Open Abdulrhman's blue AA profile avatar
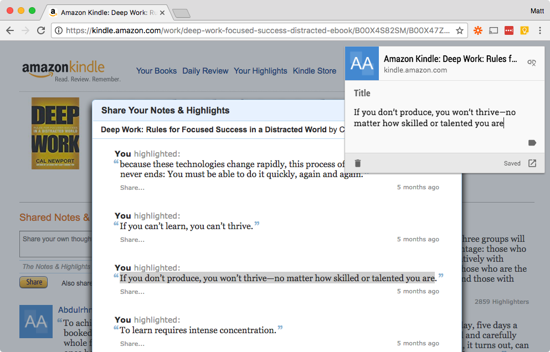 point(36,322)
